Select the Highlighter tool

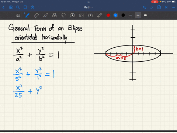point(45,15)
